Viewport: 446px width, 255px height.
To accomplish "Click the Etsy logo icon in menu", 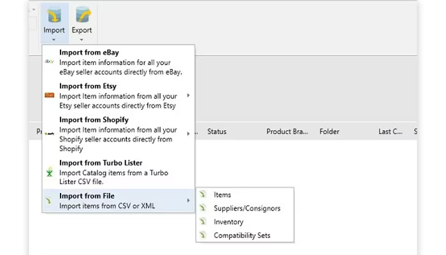I will [50, 96].
